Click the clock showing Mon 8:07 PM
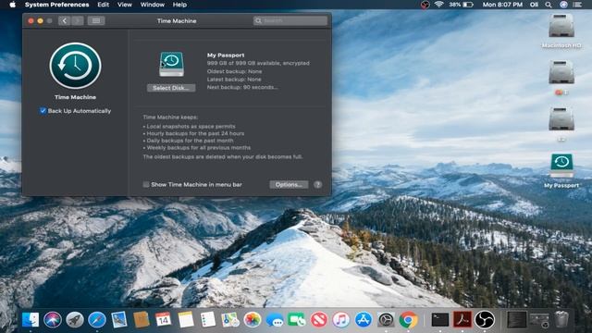This screenshot has height=333, width=592. point(502,5)
